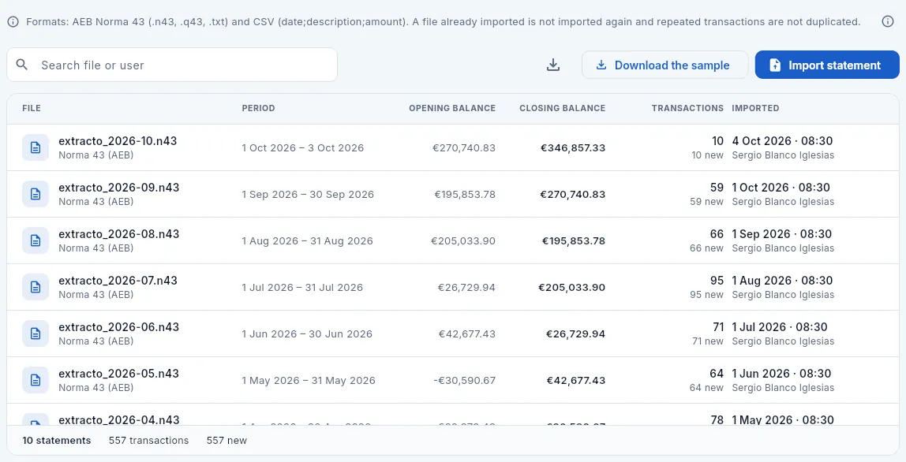Viewport: 906px width, 462px height.
Task: Click period 1 Jul 2026 – 31 Jul 2026
Action: click(x=302, y=288)
